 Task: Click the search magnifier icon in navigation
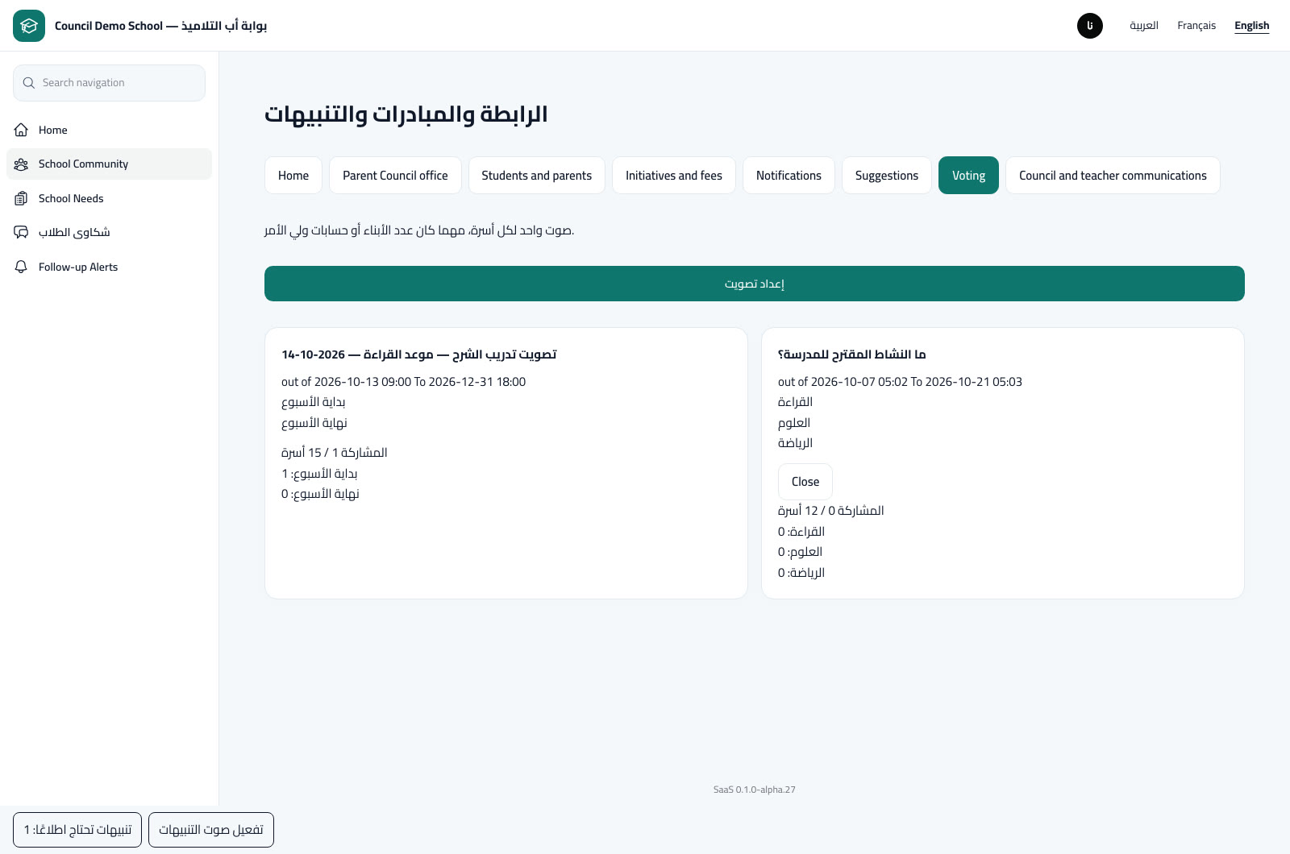[29, 83]
